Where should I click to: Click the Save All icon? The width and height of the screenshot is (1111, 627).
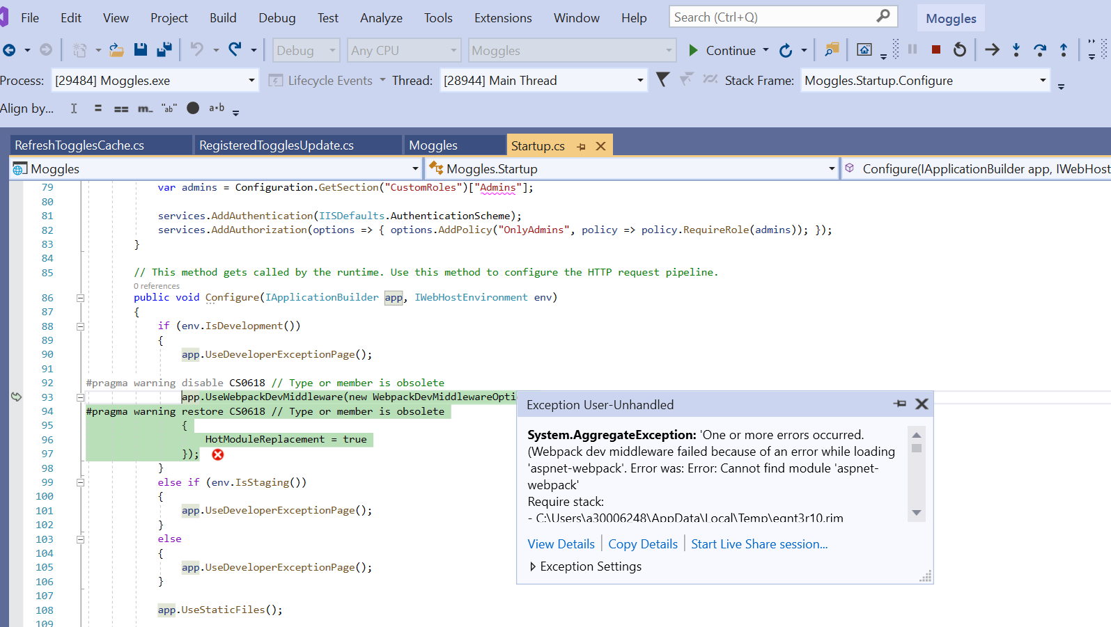pyautogui.click(x=164, y=49)
